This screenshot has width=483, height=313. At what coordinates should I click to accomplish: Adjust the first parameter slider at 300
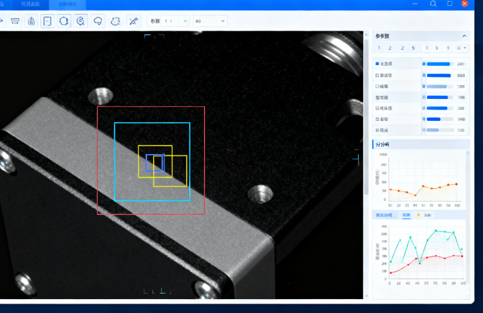click(438, 64)
